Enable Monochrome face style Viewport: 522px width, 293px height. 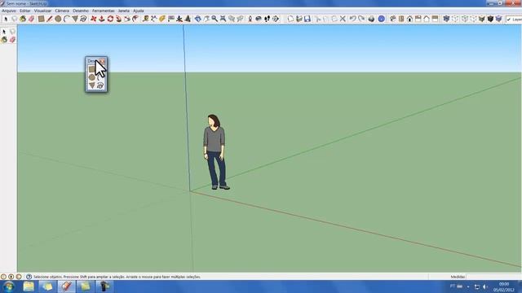[x=498, y=19]
